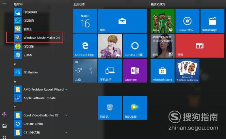Expand AMD Problem Report Wizard chevron
The height and width of the screenshot is (139, 226).
[66, 89]
